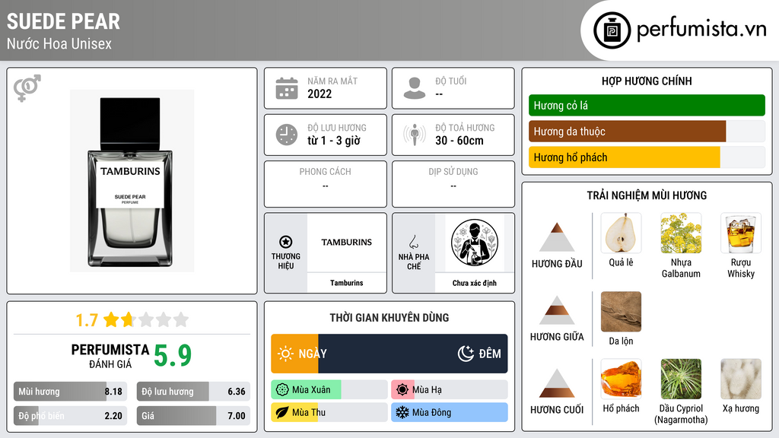779x438 pixels.
Task: Click the Perfumista đánh giá label
Action: (x=110, y=356)
